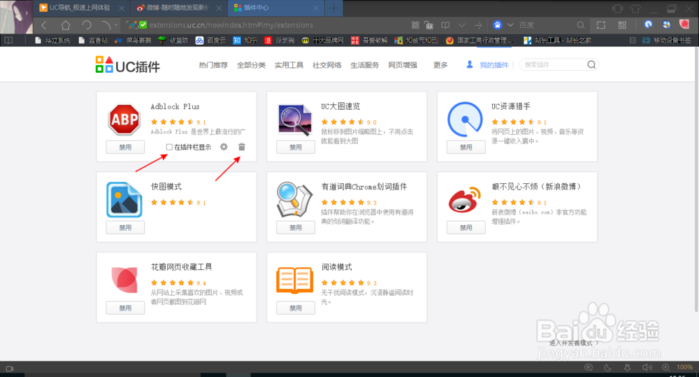This screenshot has height=377, width=699.
Task: Switch to 微博 tab
Action: click(x=178, y=8)
